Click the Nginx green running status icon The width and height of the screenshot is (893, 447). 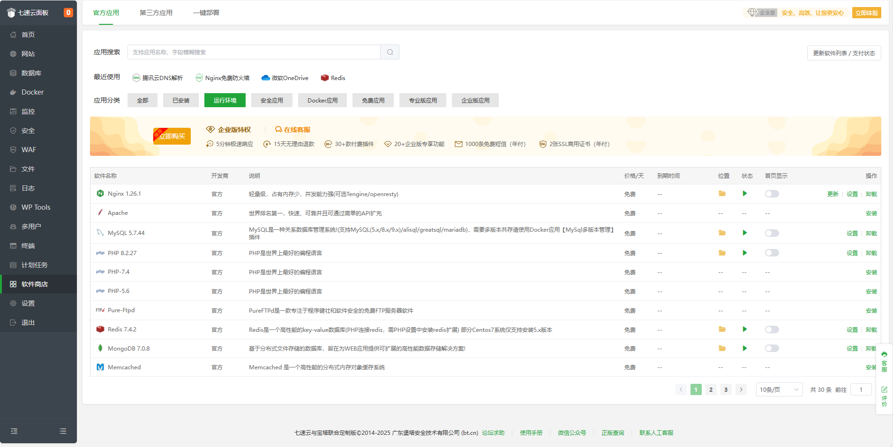[x=745, y=194]
